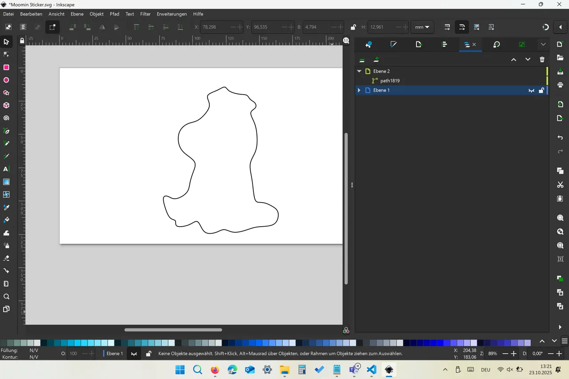Click the X coordinate input field
This screenshot has height=379, width=569.
pyautogui.click(x=215, y=27)
